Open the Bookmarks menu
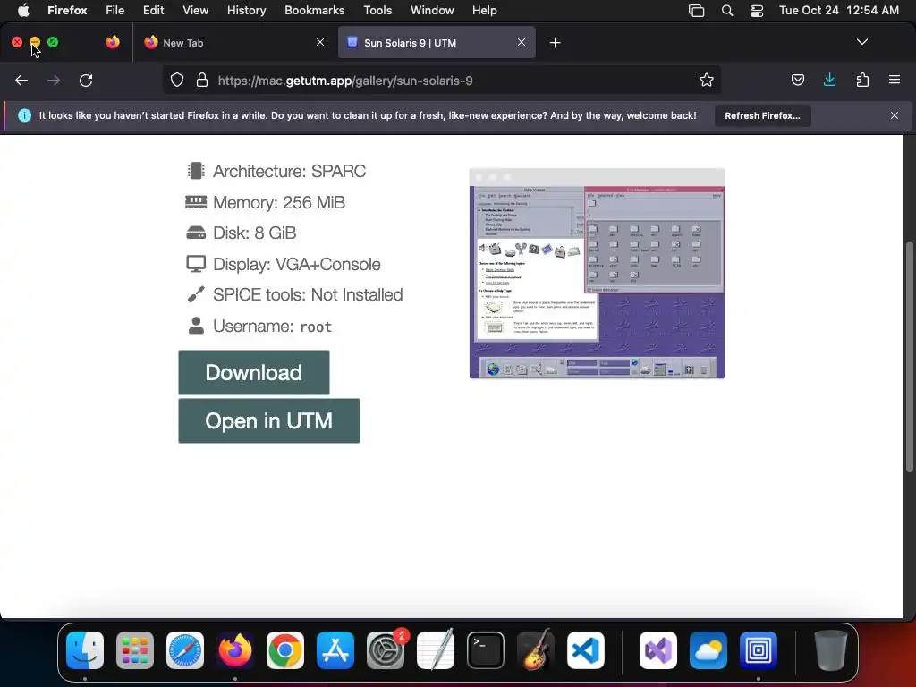916x687 pixels. (314, 10)
